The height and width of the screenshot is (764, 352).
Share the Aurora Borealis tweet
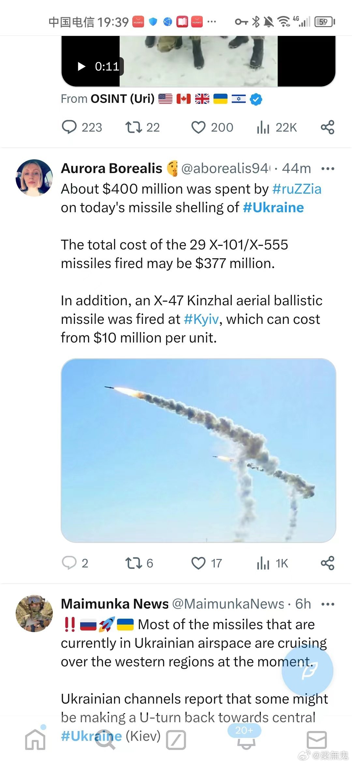[x=327, y=563]
